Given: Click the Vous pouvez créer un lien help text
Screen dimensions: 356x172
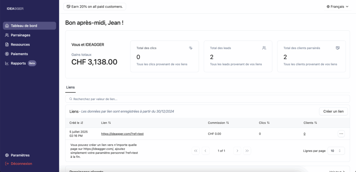Looking at the screenshot, I should click(104, 151).
